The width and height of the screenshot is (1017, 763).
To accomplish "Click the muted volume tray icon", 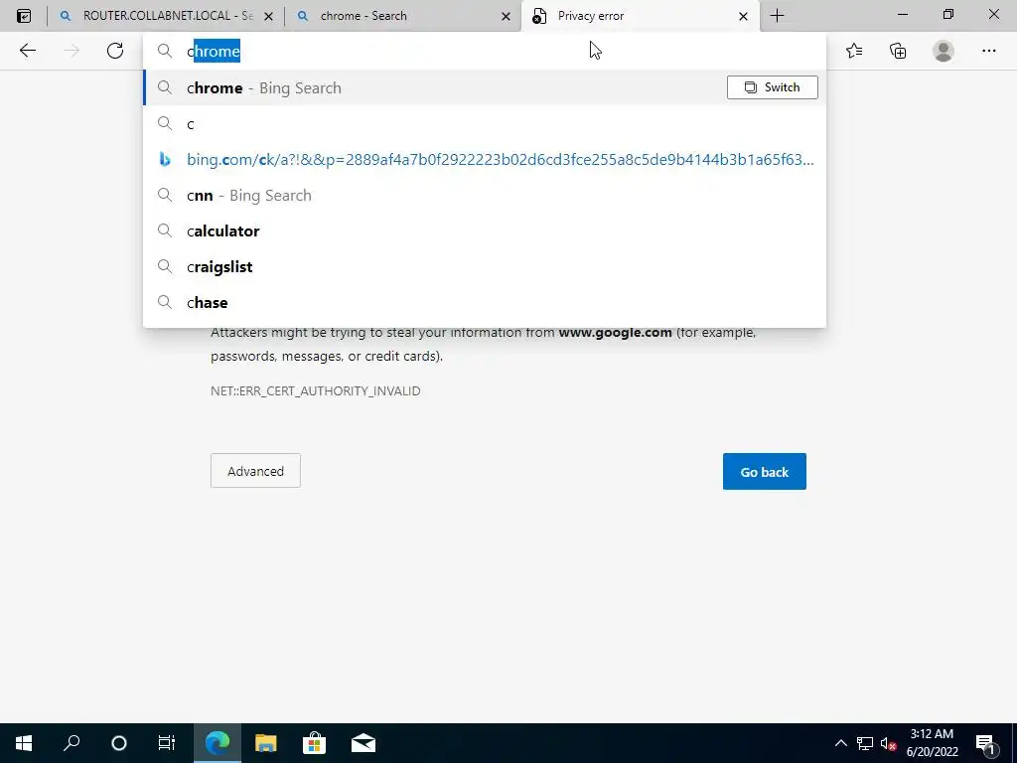I will 888,743.
